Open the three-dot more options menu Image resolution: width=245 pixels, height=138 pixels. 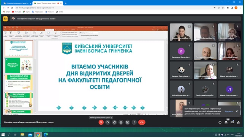(x=134, y=122)
